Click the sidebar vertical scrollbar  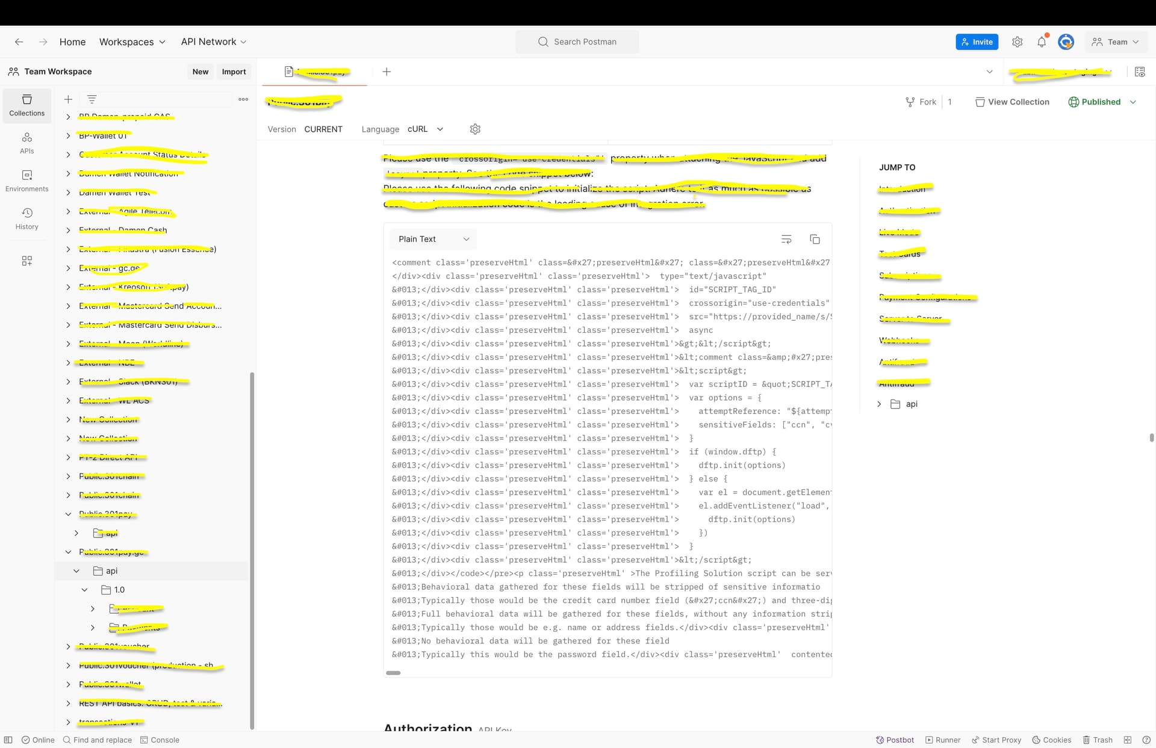[252, 550]
